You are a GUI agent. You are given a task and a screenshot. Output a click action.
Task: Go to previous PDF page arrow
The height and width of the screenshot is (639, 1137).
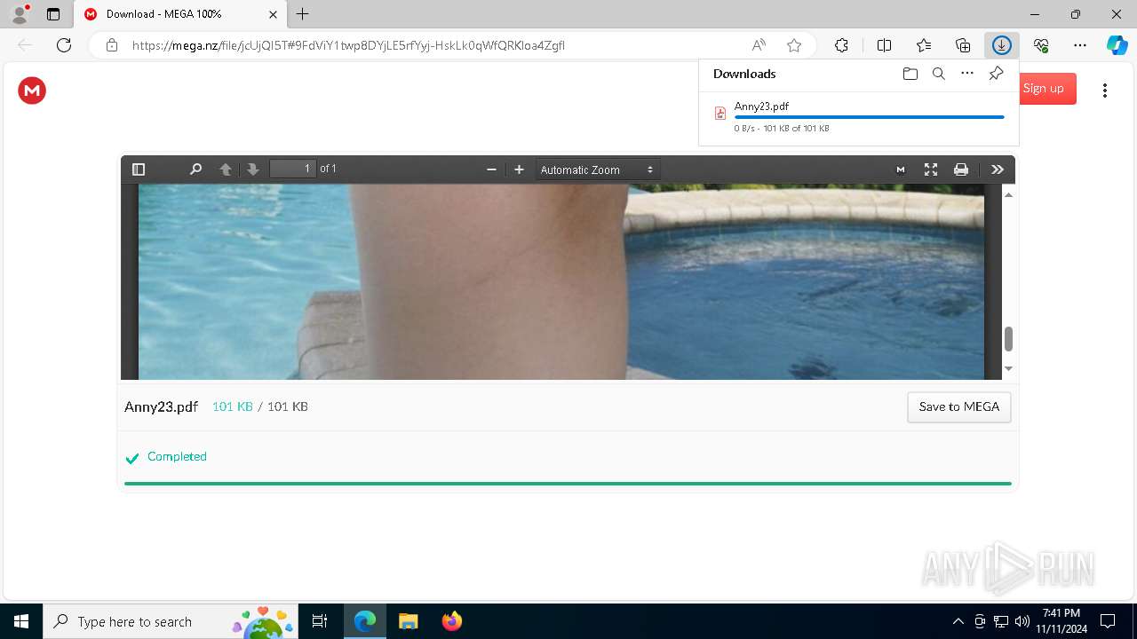click(226, 170)
